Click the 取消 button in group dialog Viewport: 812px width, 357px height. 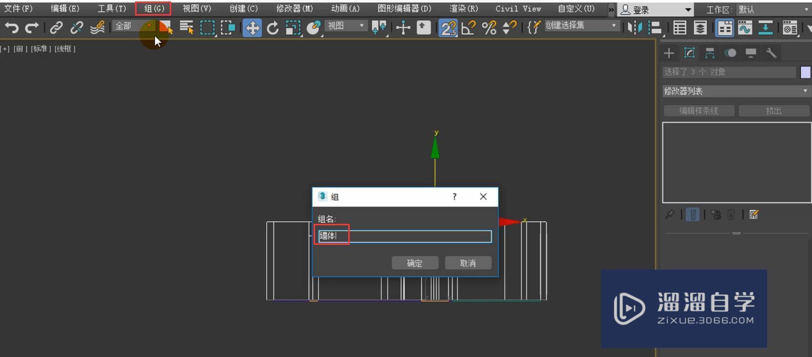(x=468, y=263)
